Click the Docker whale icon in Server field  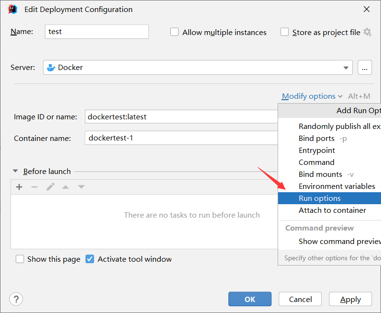coord(51,68)
